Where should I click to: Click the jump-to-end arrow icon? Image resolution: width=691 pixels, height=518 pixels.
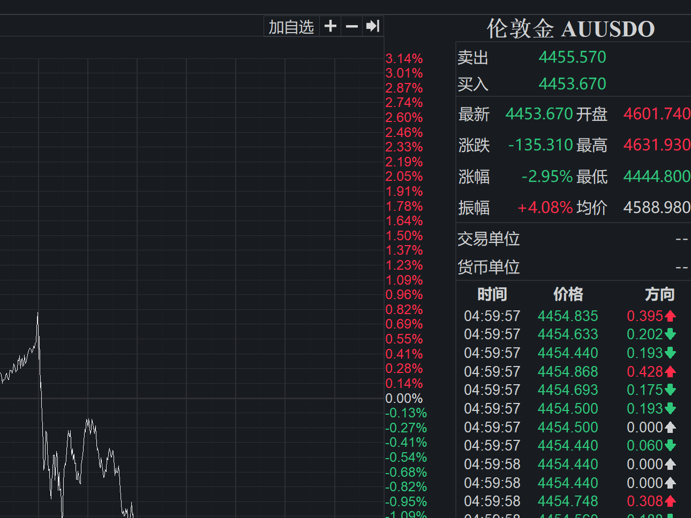coord(372,26)
